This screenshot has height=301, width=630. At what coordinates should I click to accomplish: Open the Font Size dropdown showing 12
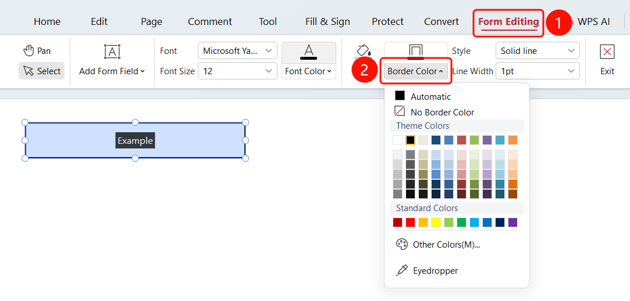tap(237, 71)
